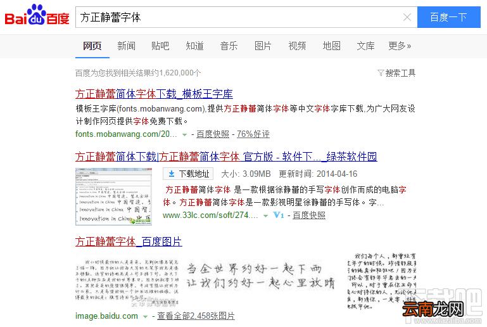Viewport: 487px width, 327px height.
Task: Open 百度快照 for 33lc result
Action: 308,215
